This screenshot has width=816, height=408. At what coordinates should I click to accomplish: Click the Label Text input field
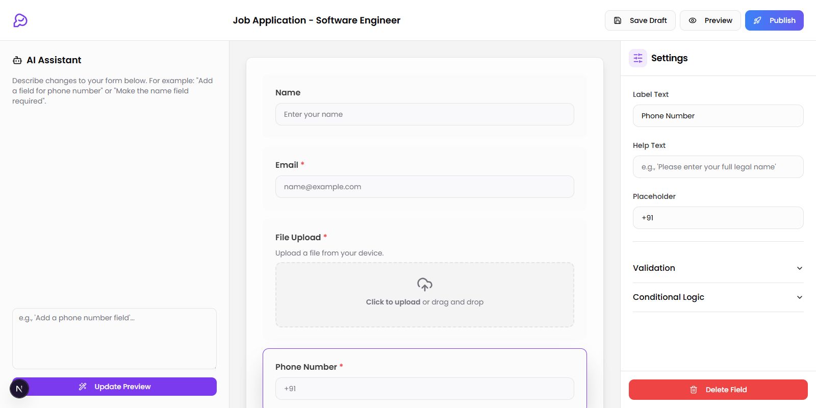[718, 116]
